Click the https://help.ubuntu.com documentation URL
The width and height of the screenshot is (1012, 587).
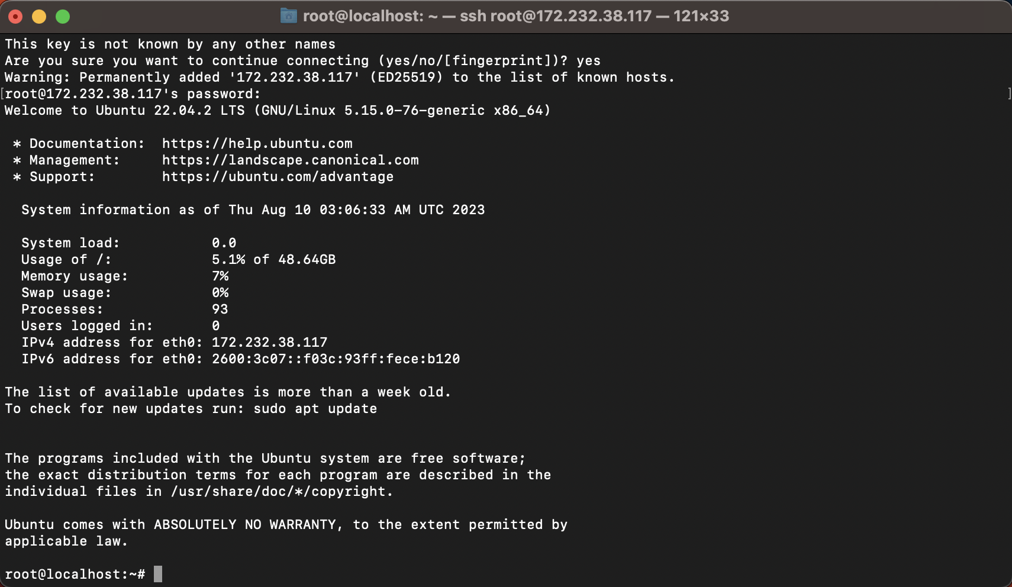pyautogui.click(x=257, y=144)
